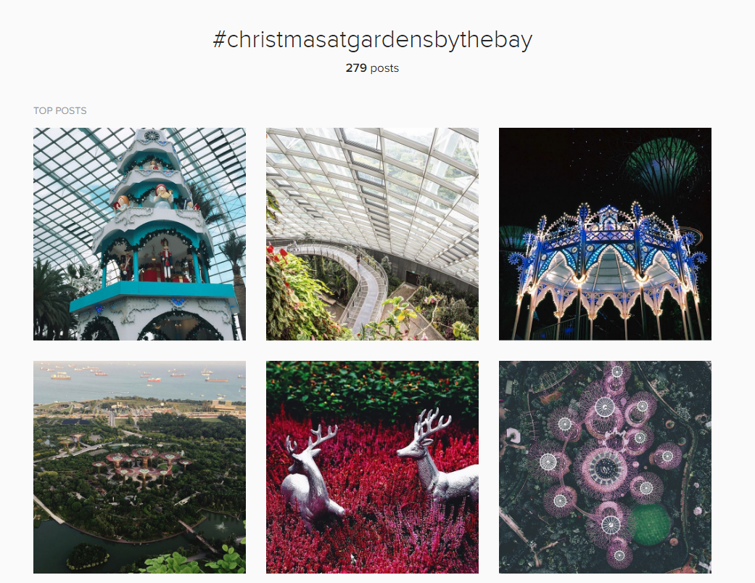
Task: Click the trumpet-playing figure on the tower
Action: click(x=163, y=197)
